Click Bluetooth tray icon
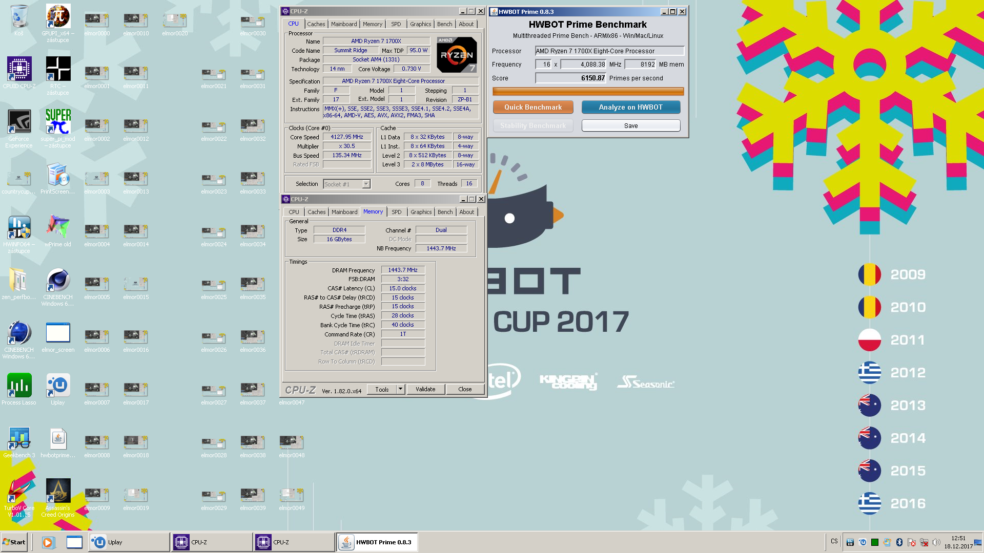Viewport: 984px width, 553px height. click(899, 542)
